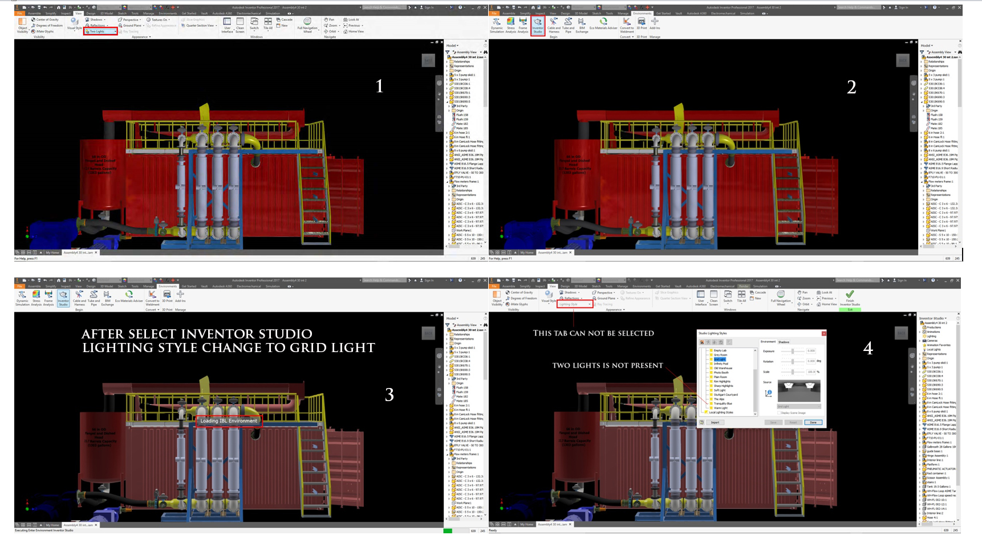
Task: Enable Display Scene Image checkbox in dialog
Action: (779, 413)
